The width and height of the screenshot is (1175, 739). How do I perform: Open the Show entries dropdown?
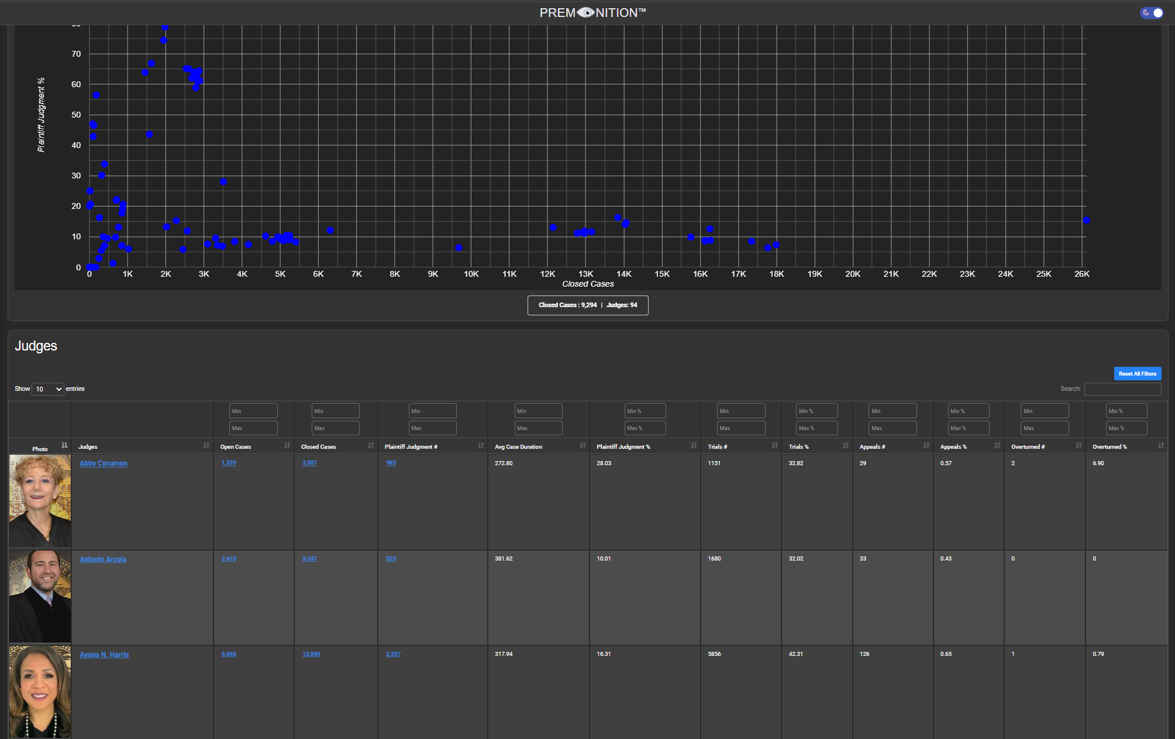(x=47, y=389)
